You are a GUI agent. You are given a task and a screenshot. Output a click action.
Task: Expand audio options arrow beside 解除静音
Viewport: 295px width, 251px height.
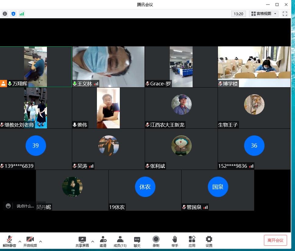click(x=20, y=242)
